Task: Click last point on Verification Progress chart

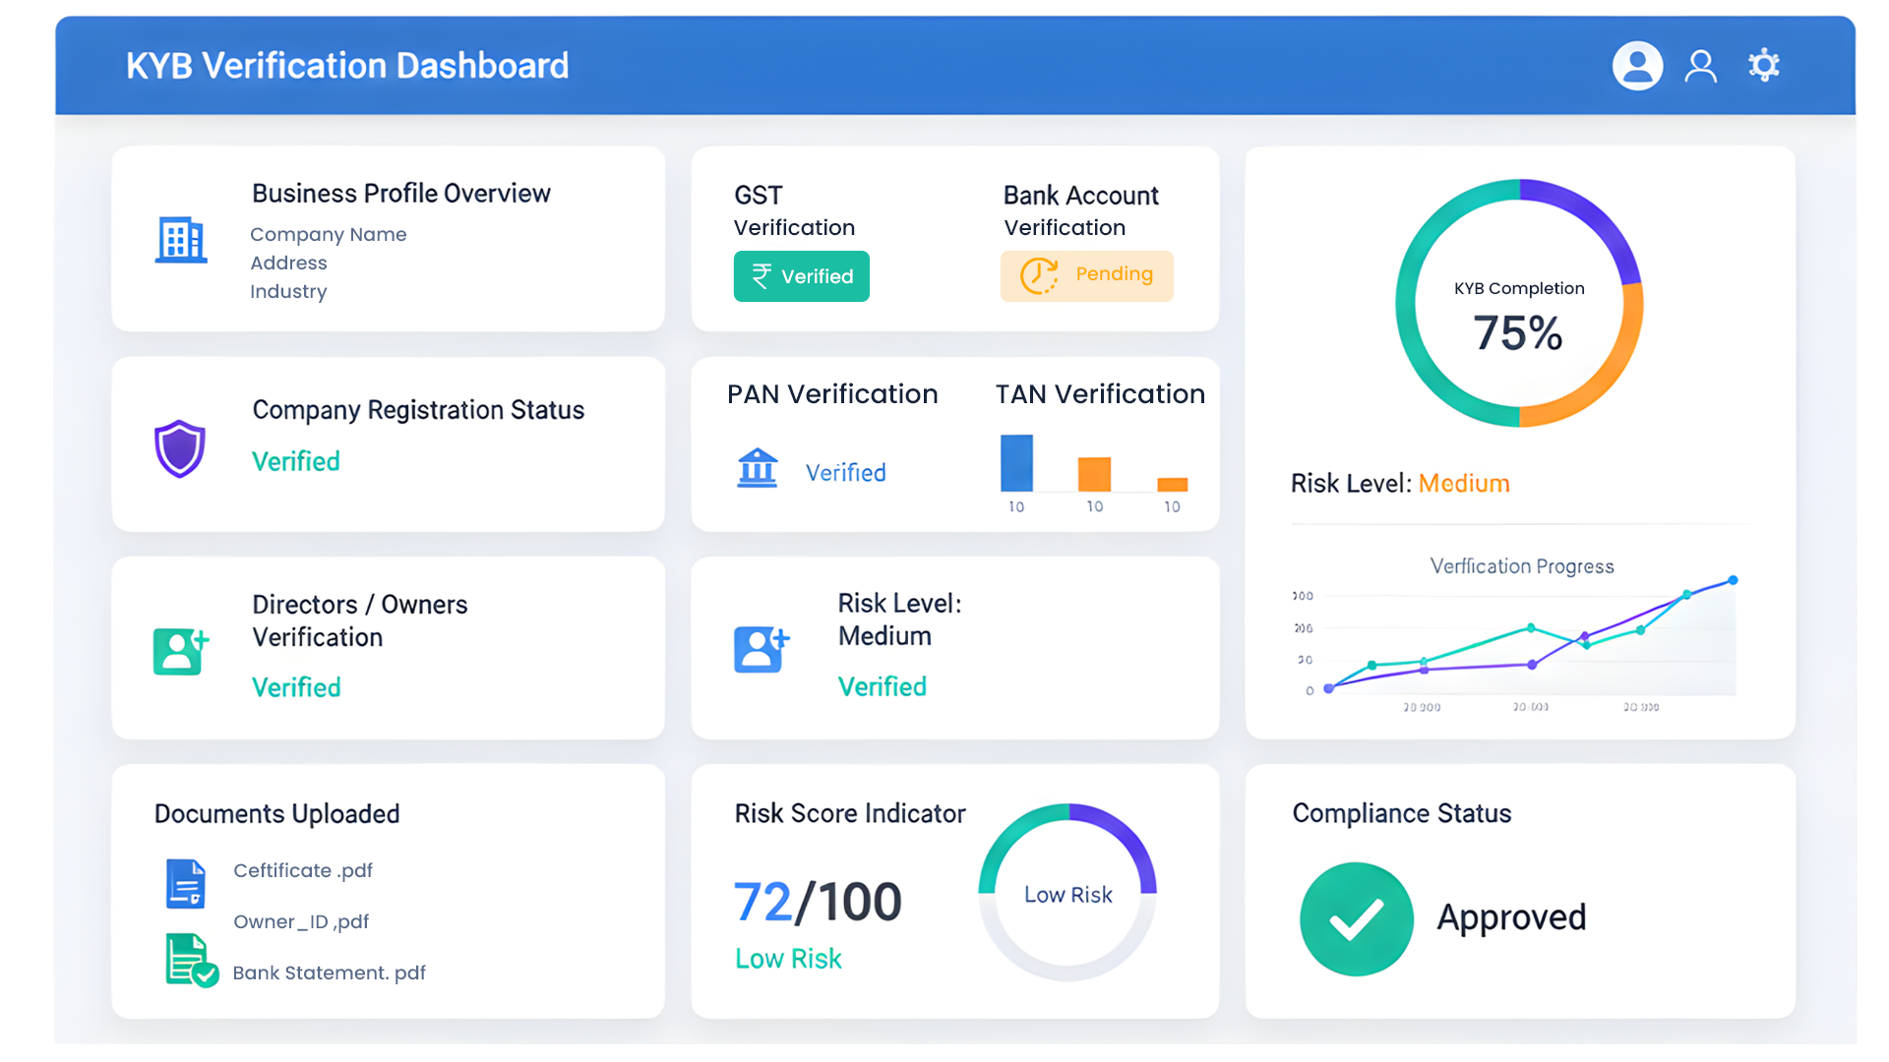Action: (1733, 580)
